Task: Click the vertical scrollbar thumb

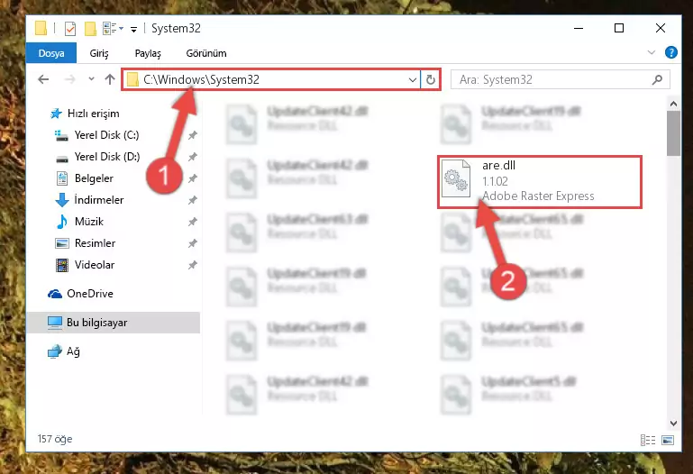Action: (x=673, y=133)
